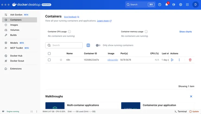This screenshot has width=201, height=114.
Task: Sort by Name column header
Action: point(70,53)
